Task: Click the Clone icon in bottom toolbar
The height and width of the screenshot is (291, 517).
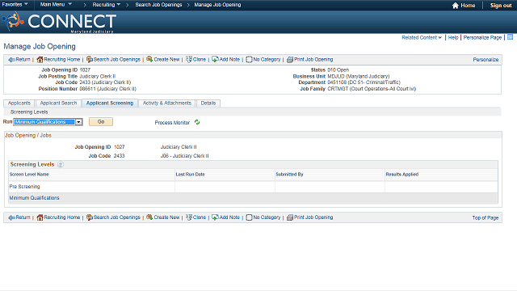Action: (x=189, y=217)
